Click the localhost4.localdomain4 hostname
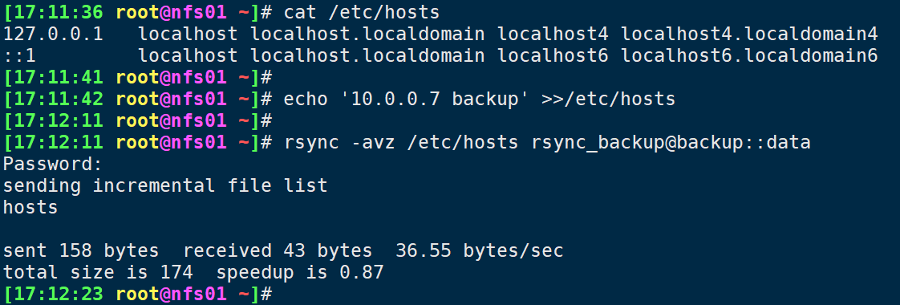This screenshot has width=900, height=305. (749, 34)
